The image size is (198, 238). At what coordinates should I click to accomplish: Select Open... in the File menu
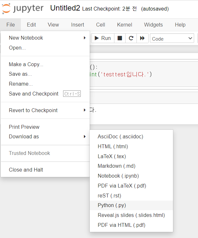click(45, 48)
